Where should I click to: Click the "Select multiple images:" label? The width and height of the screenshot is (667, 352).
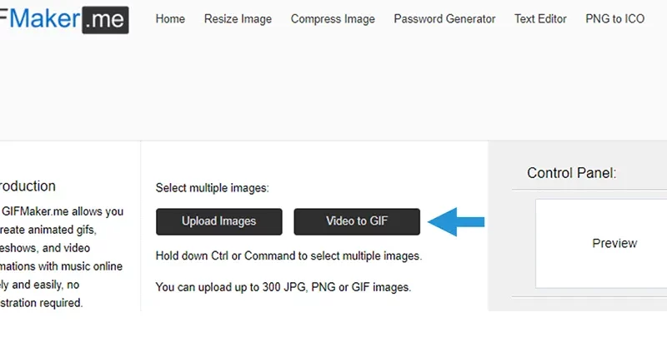tap(213, 188)
